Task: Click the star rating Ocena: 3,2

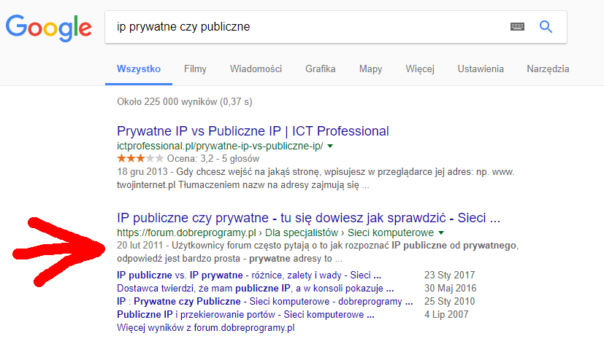Action: tap(188, 158)
